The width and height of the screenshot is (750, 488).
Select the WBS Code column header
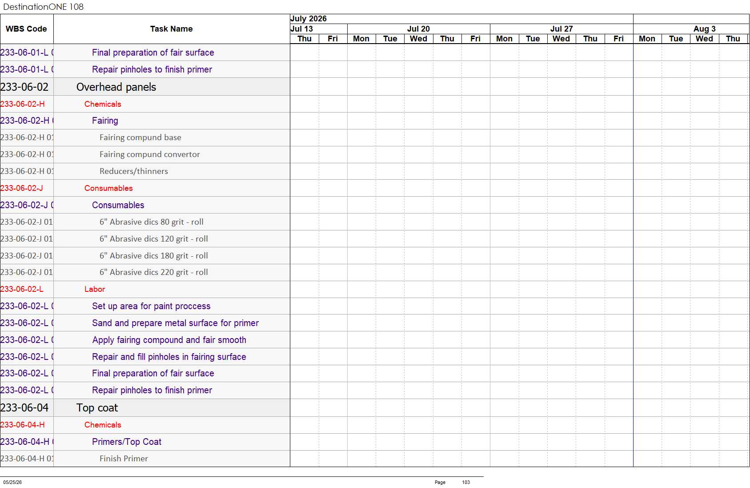coord(27,29)
